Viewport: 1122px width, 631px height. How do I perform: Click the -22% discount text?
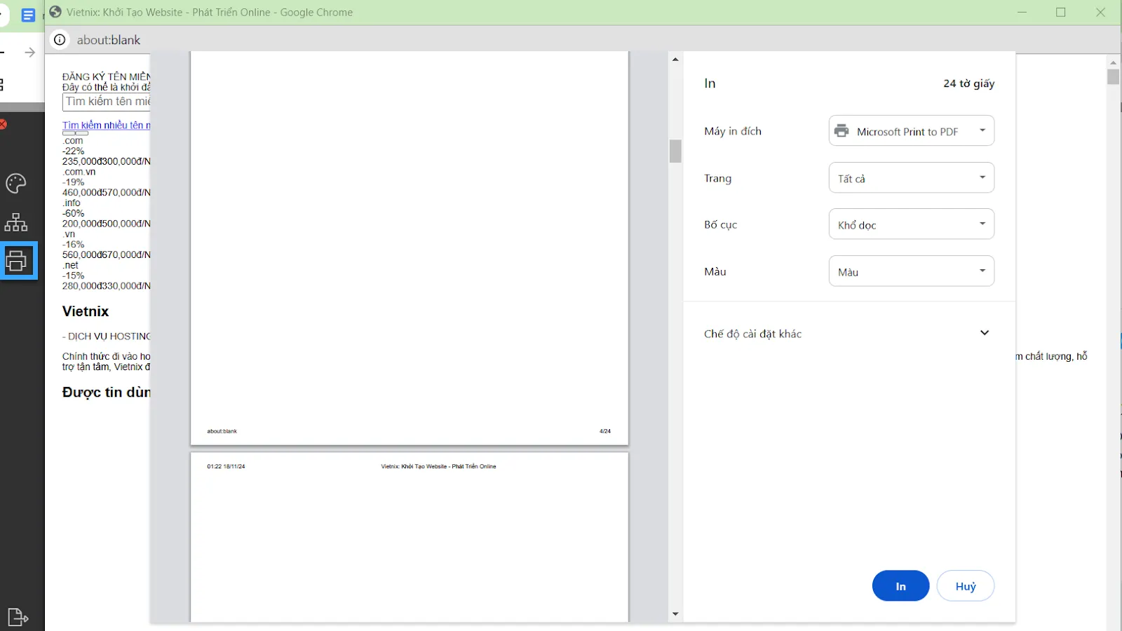tap(74, 151)
